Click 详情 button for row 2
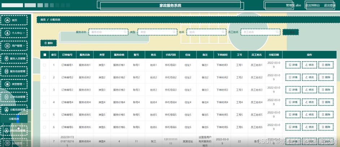The height and width of the screenshot is (147, 340). coord(293,77)
